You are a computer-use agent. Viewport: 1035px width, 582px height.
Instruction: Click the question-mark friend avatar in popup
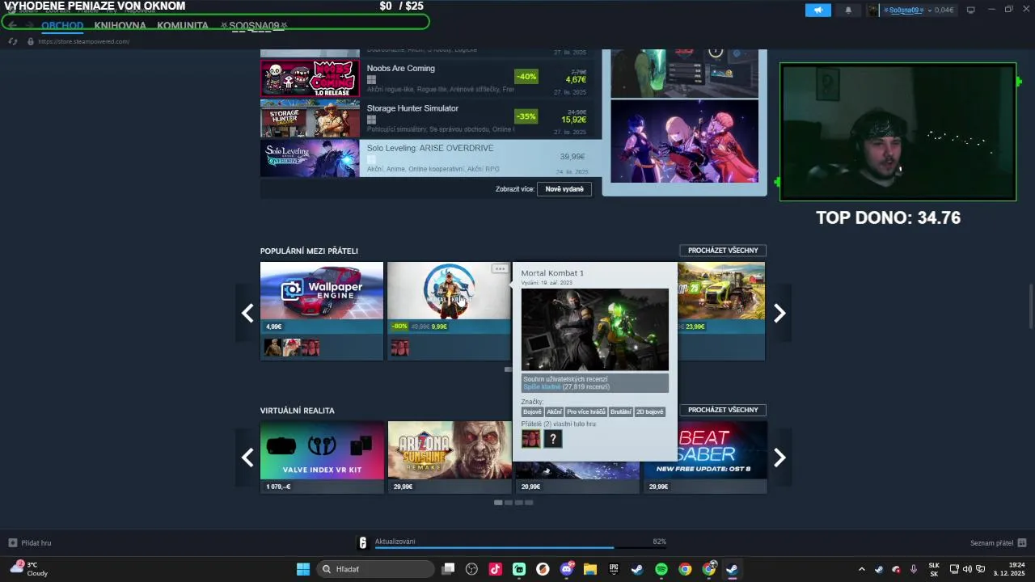pos(552,439)
